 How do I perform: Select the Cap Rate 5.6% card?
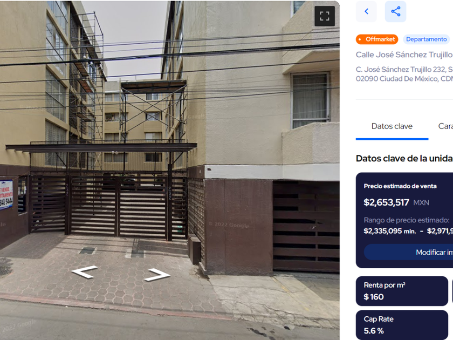pos(402,325)
